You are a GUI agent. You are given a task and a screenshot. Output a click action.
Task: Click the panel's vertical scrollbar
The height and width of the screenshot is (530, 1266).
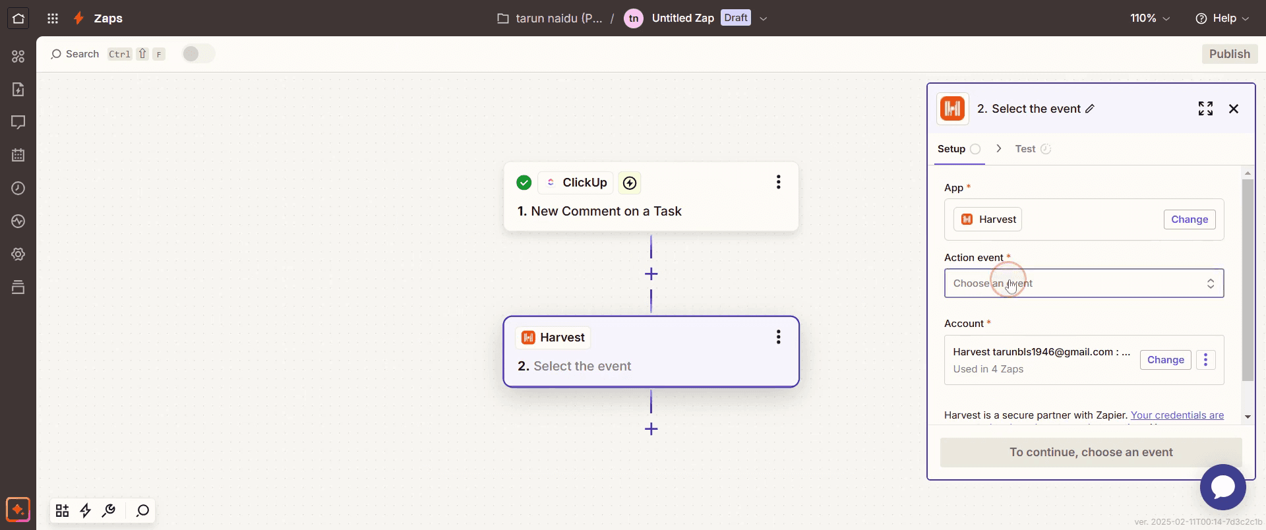pyautogui.click(x=1247, y=280)
